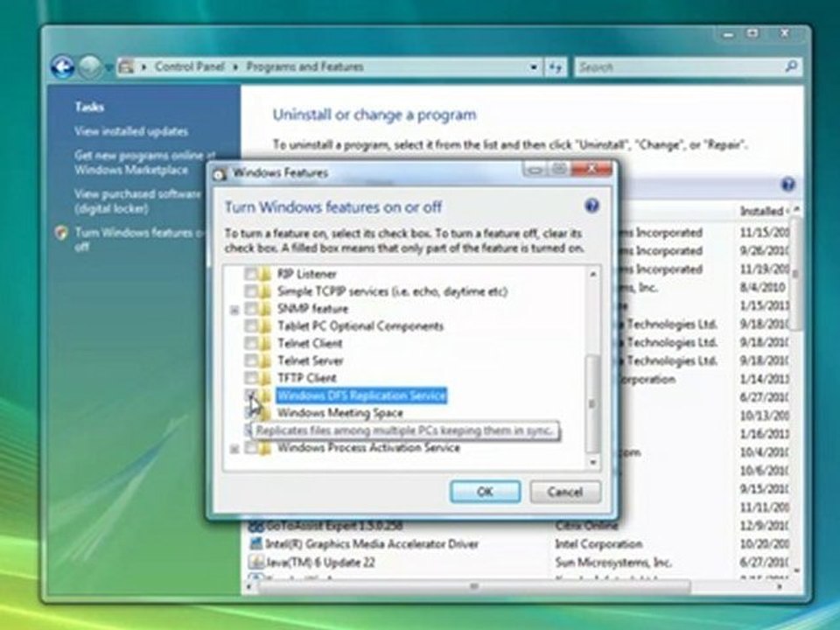Click the search magnifier icon

click(x=791, y=67)
